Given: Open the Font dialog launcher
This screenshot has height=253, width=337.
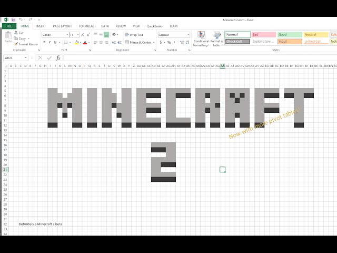Looking at the screenshot, I should pyautogui.click(x=90, y=50).
